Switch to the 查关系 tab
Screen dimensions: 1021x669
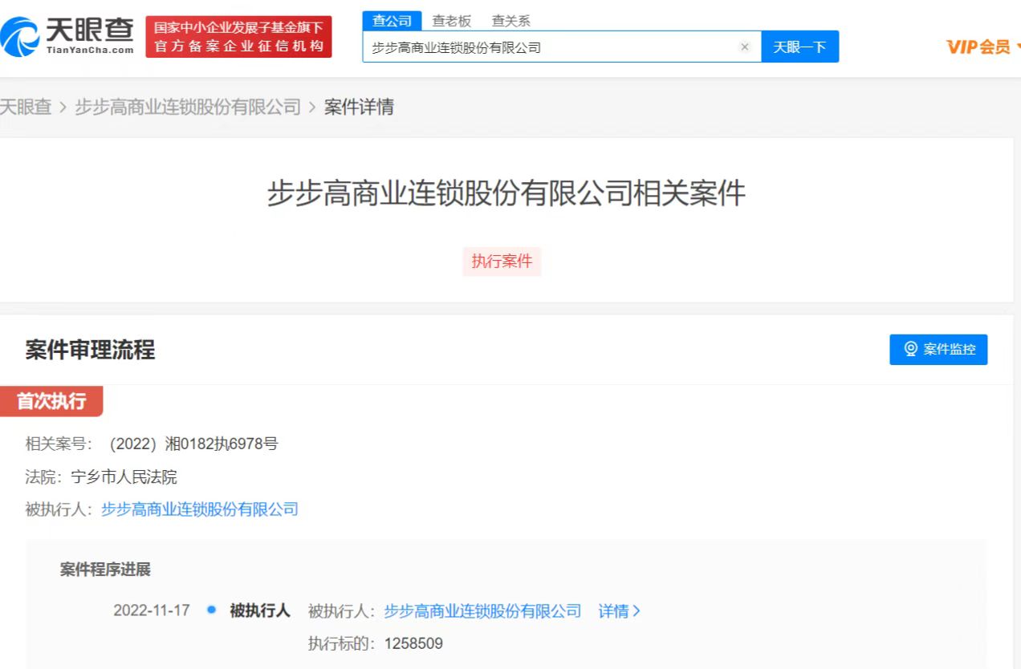click(511, 21)
